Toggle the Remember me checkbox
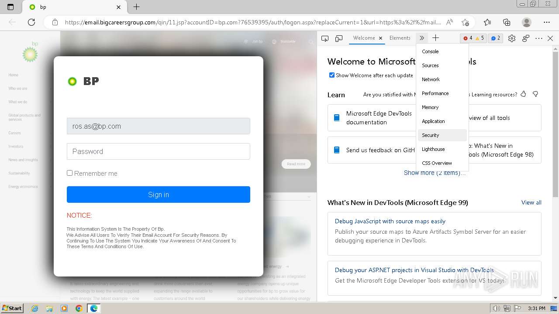This screenshot has height=314, width=559. [x=69, y=173]
